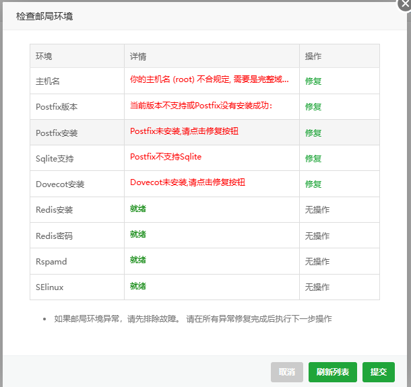Screen dimensions: 411x387
Task: Select the Rspamd environment cell
Action: point(77,261)
